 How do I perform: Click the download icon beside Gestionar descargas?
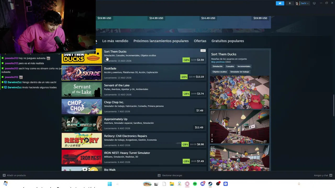(x=159, y=175)
